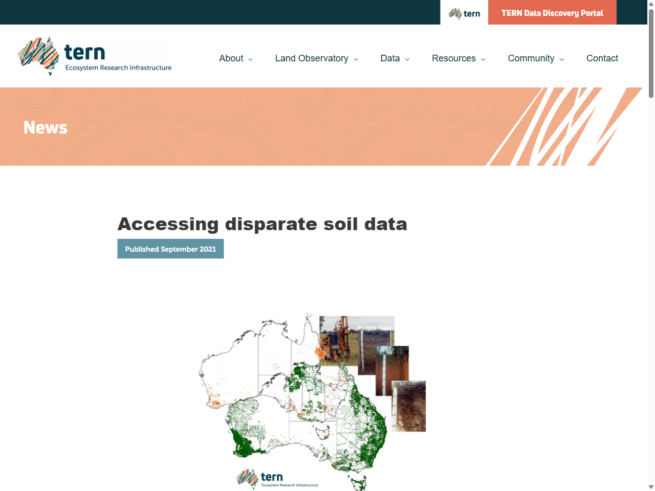The height and width of the screenshot is (491, 655).
Task: Click the TERN Data Discovery Portal button
Action: [552, 12]
